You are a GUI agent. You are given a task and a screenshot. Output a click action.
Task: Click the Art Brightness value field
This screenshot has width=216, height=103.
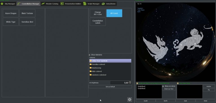(x=120, y=83)
